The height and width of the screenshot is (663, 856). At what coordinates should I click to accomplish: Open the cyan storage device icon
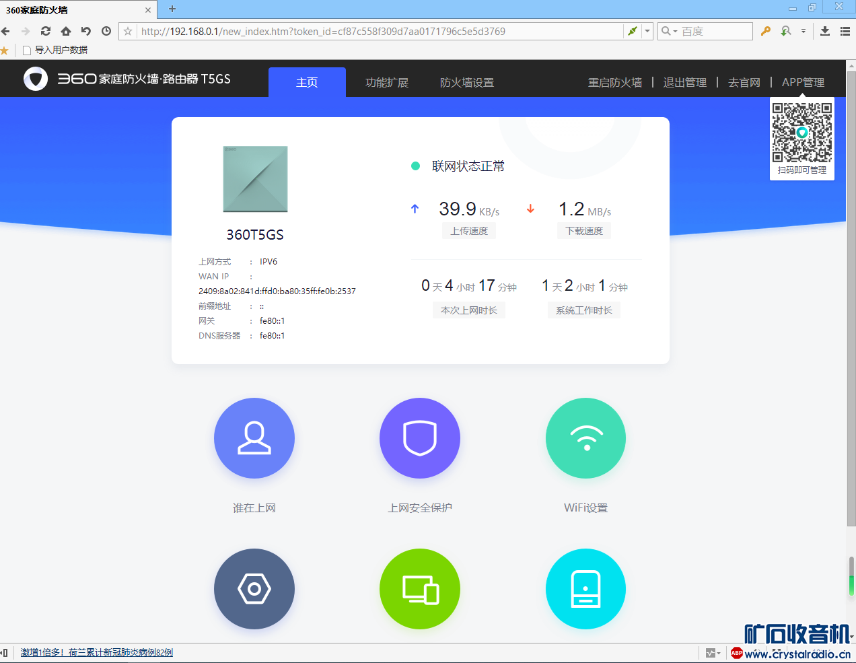point(585,589)
